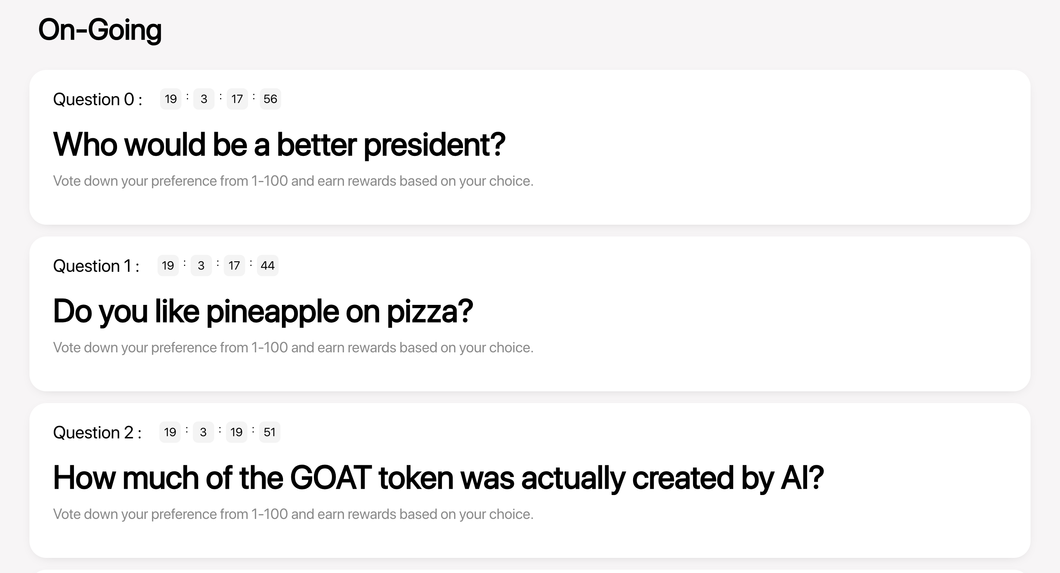Click the days box in Question 2 timer
The height and width of the screenshot is (573, 1060).
(x=170, y=432)
